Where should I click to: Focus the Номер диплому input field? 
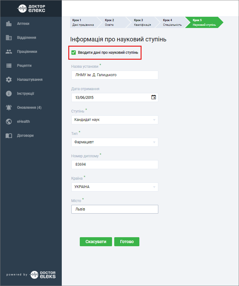[115, 164]
